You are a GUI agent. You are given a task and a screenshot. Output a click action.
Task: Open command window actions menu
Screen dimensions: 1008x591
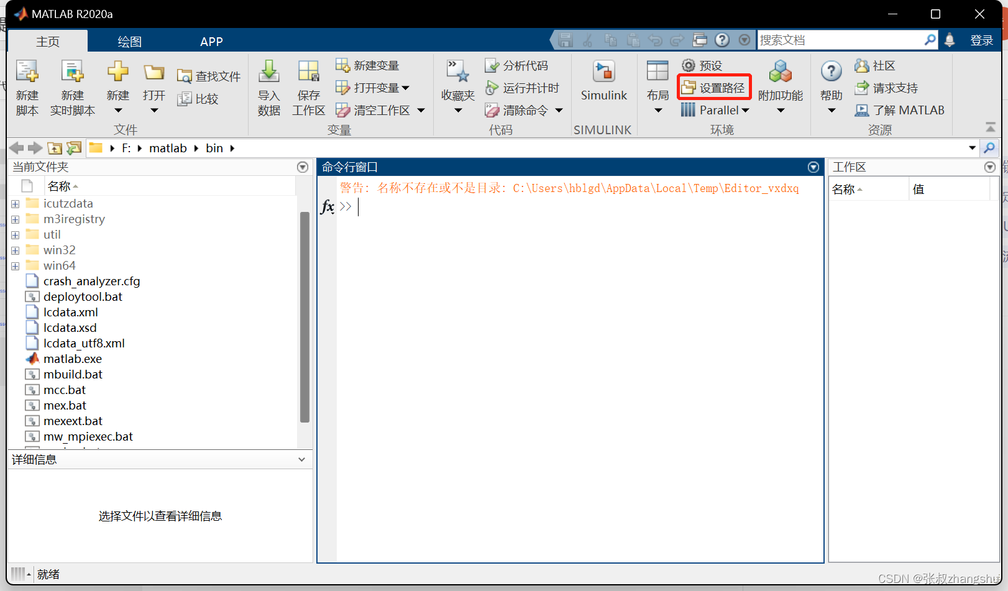coord(813,167)
